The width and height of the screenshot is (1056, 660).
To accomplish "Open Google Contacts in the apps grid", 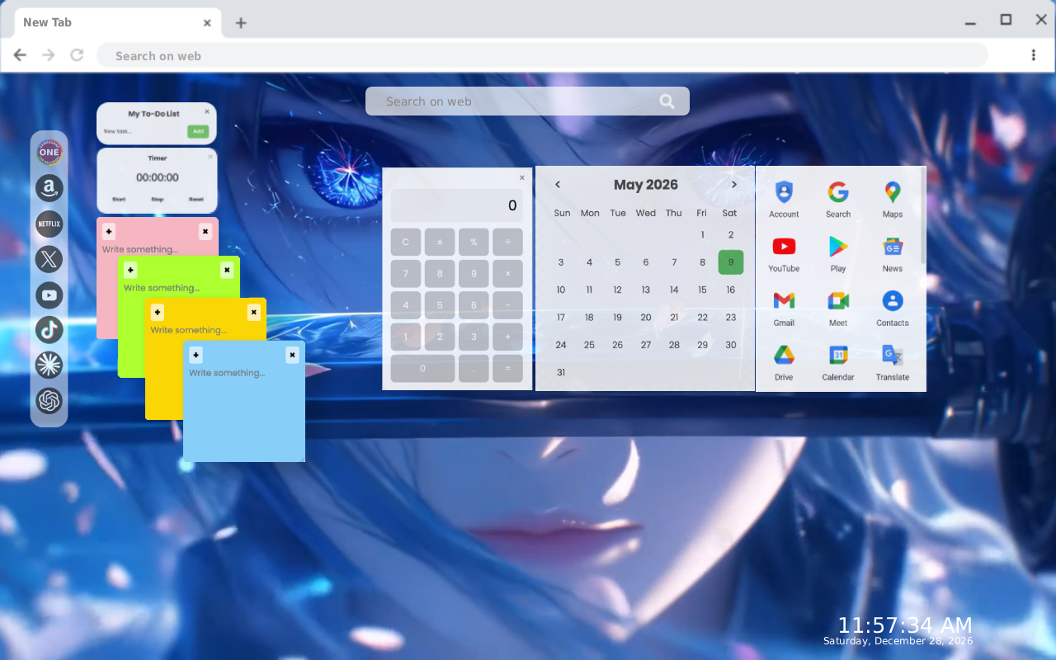I will (893, 309).
